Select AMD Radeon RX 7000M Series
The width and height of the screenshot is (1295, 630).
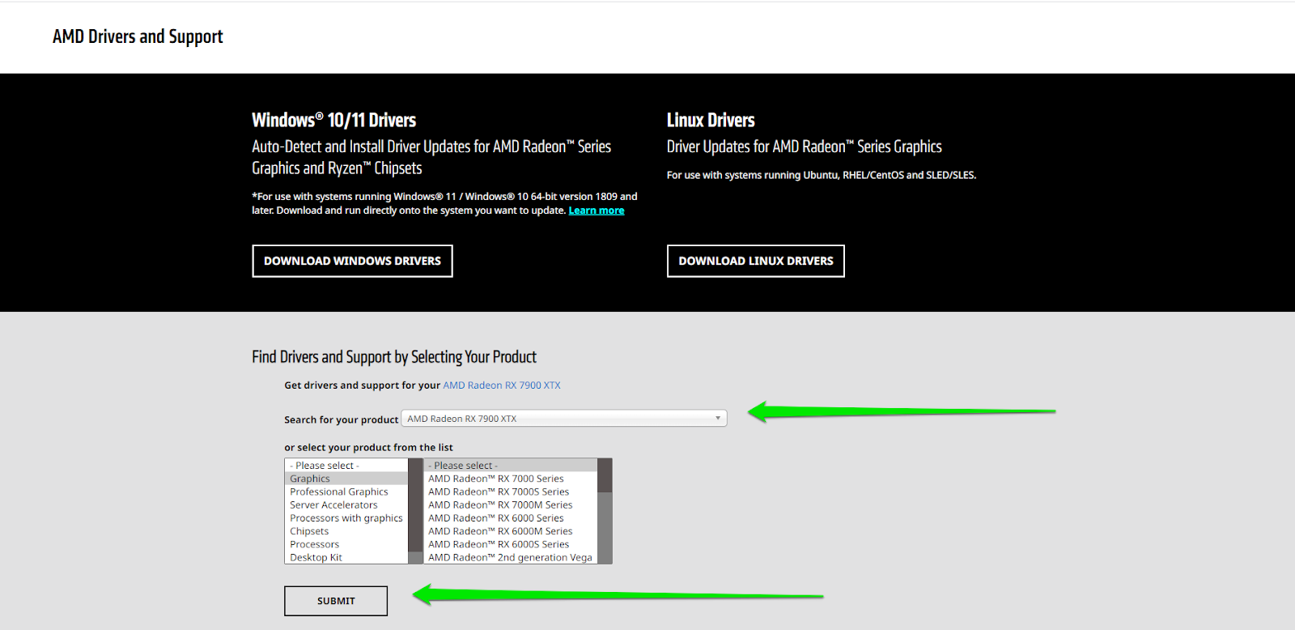499,504
